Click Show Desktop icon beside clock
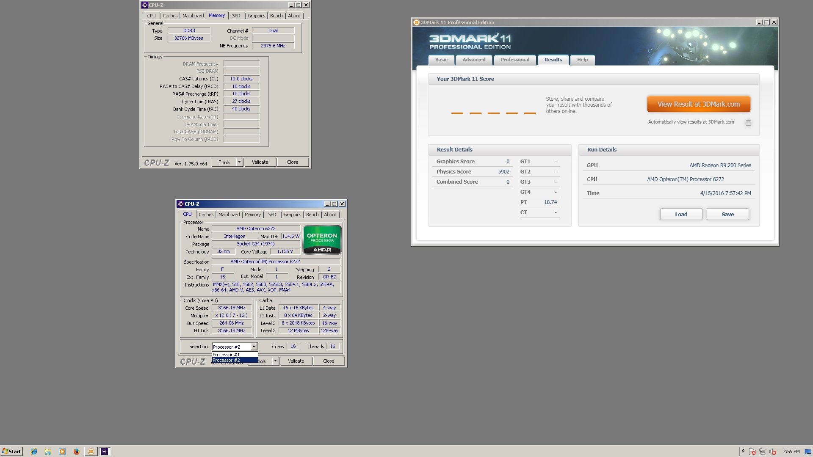 click(808, 451)
